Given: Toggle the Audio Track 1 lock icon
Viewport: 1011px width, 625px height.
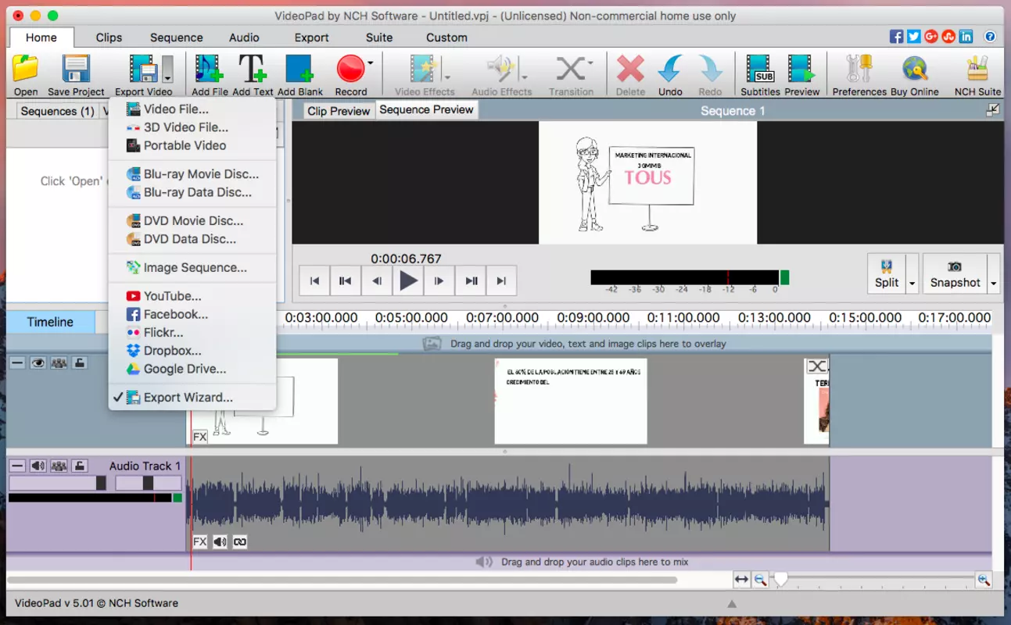Looking at the screenshot, I should click(x=79, y=466).
